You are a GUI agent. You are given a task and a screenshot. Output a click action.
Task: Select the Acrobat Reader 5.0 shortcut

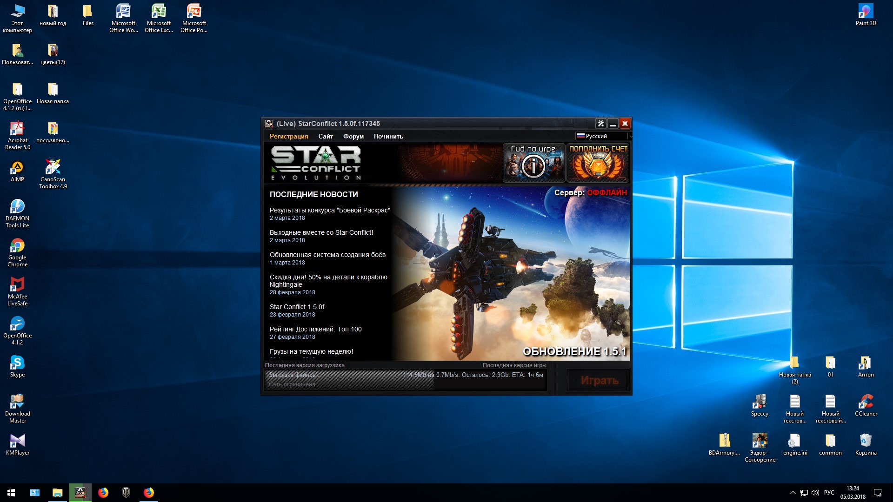17,136
